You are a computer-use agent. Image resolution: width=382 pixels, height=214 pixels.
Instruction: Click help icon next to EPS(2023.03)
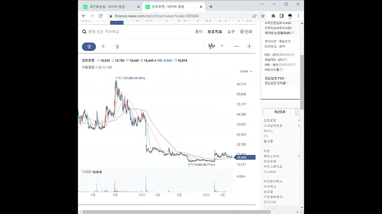point(292,55)
